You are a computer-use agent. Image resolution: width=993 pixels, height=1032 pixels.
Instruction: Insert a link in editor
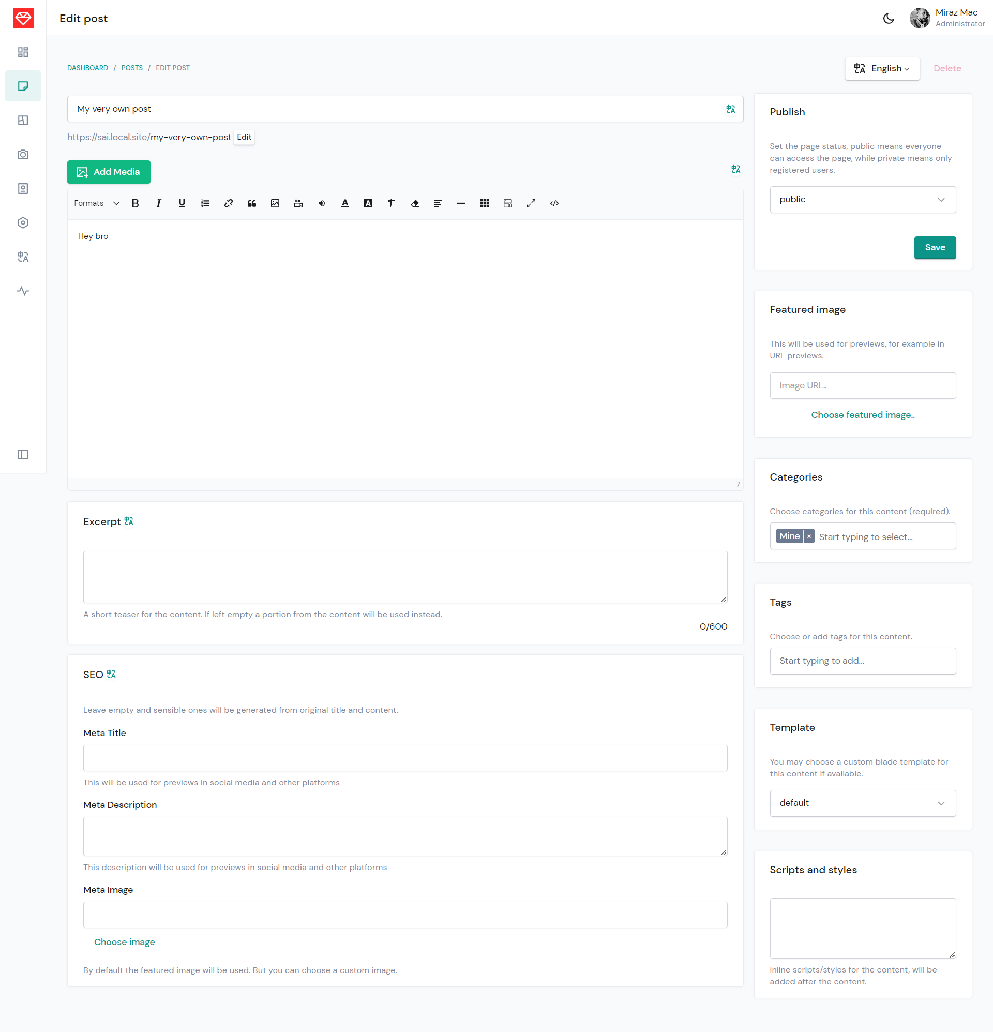point(229,204)
